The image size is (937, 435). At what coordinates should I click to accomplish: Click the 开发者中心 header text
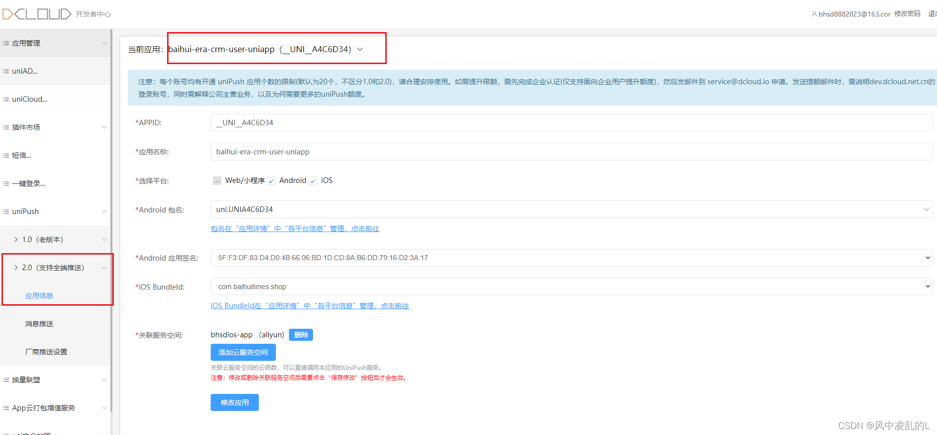tap(93, 14)
